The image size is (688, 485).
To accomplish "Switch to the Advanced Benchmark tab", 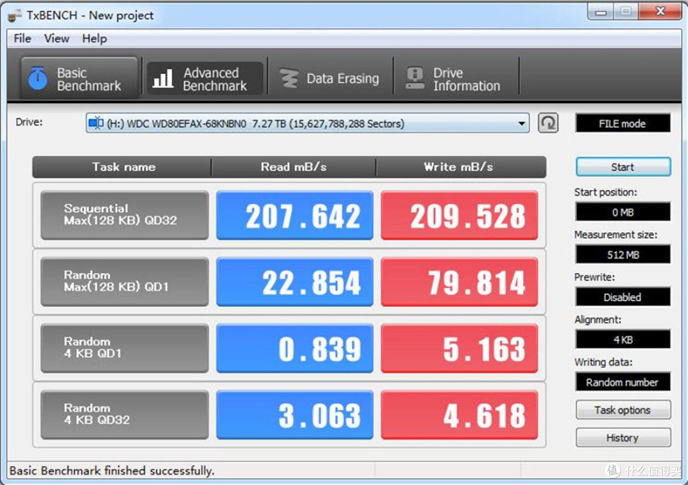I will [204, 79].
